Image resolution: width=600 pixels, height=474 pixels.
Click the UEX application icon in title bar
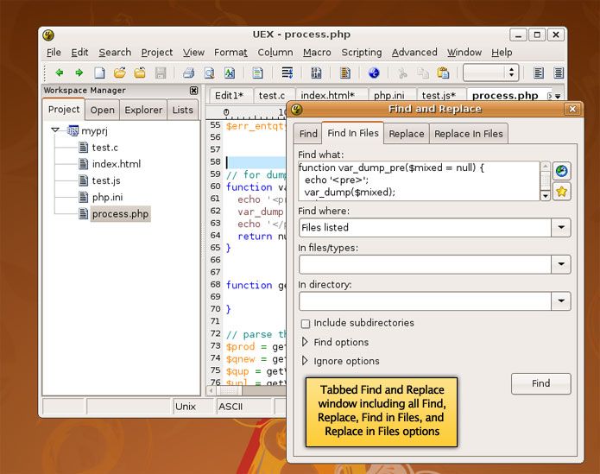pos(48,35)
